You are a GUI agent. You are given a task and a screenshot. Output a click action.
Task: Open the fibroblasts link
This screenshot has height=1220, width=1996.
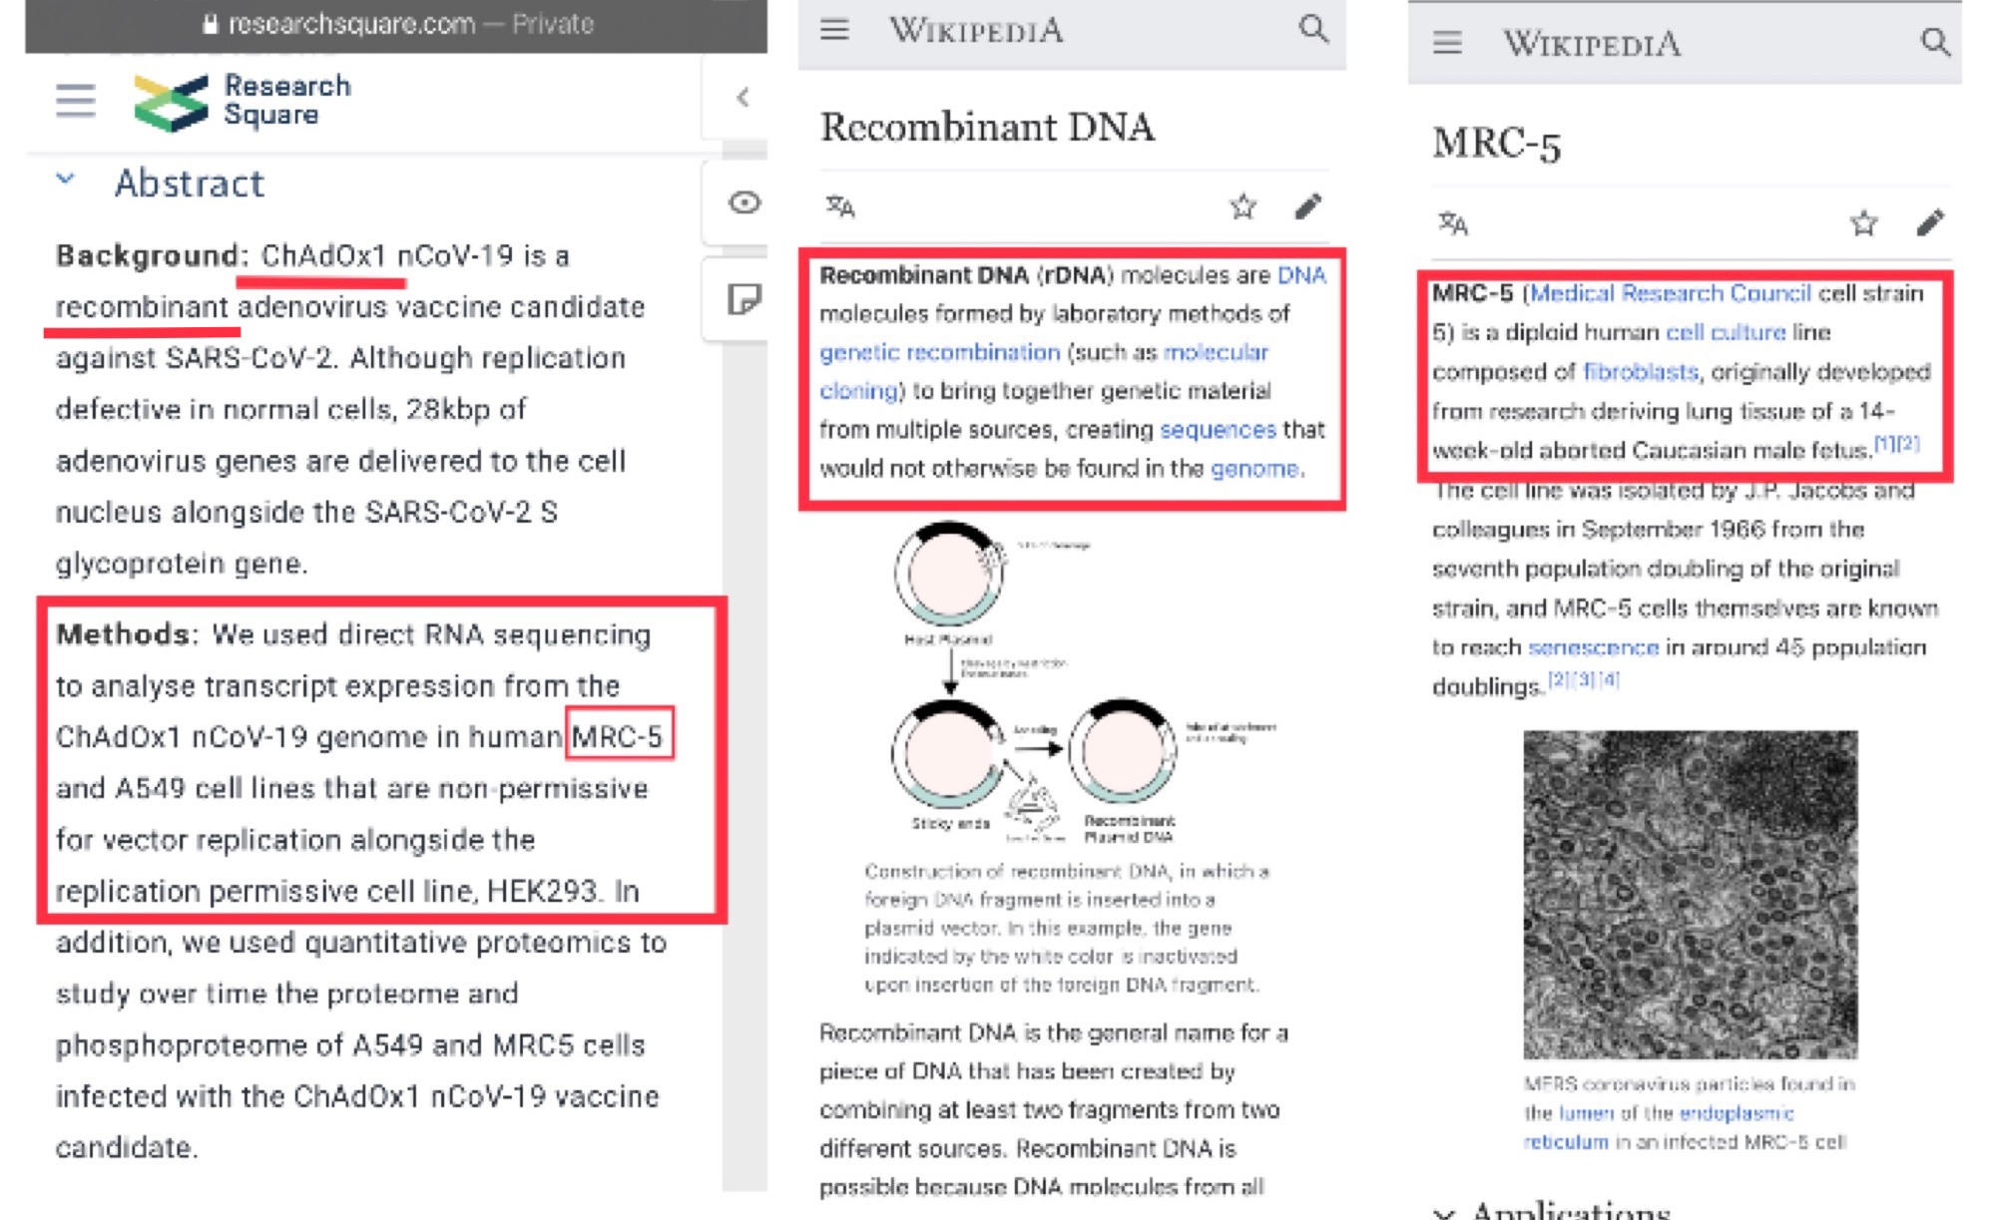pos(1641,372)
